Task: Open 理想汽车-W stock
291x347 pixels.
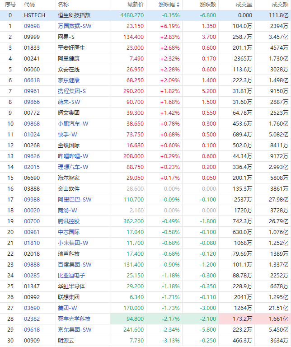Action: pyautogui.click(x=73, y=167)
